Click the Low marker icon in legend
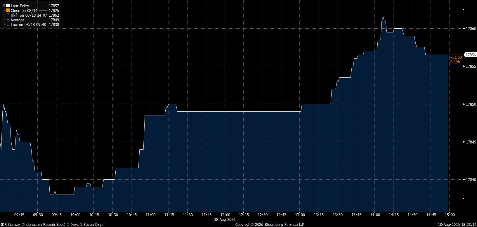This screenshot has height=227, width=477. 8,25
